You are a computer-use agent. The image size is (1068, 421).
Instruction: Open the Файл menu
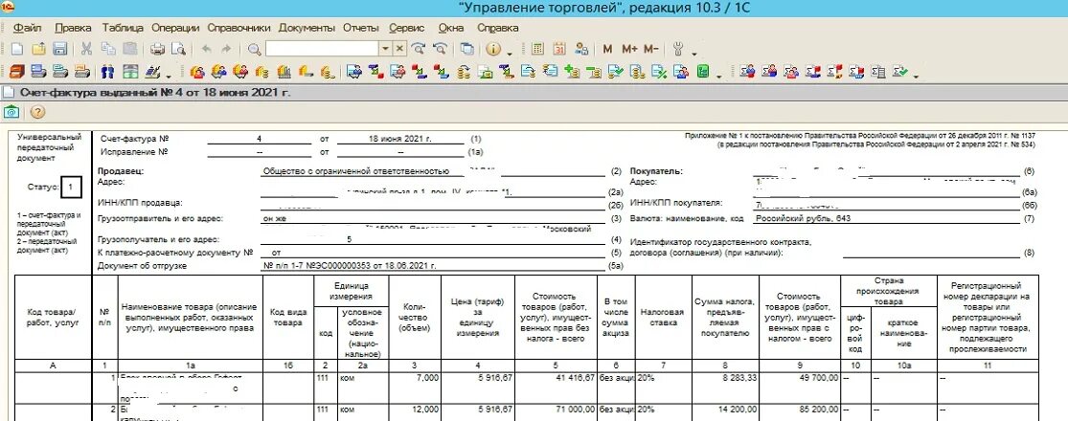point(27,28)
